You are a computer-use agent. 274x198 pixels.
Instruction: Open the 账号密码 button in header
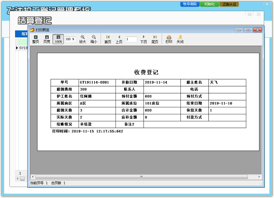pos(190,4)
